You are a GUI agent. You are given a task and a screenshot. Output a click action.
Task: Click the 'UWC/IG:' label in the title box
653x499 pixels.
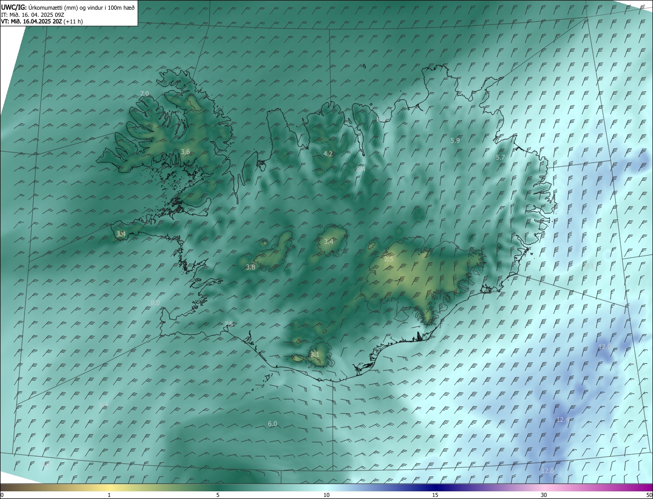point(14,8)
